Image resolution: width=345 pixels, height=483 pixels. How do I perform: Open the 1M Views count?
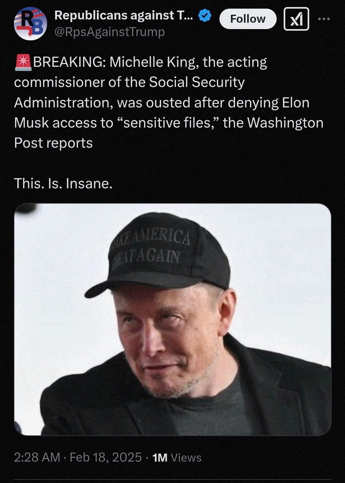tap(177, 457)
